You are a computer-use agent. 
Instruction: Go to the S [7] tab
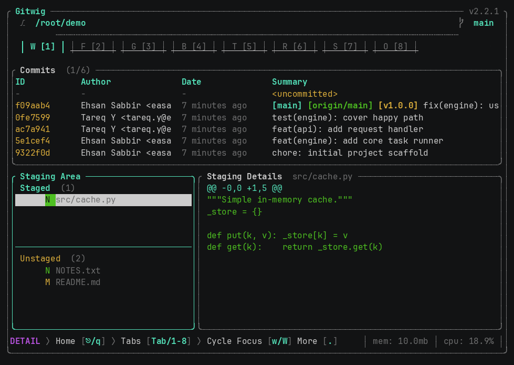(345, 47)
